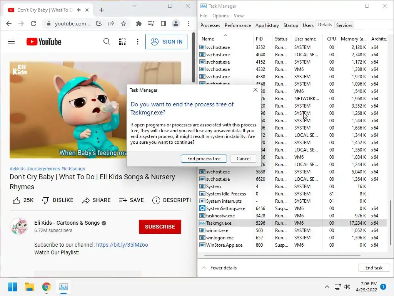The image size is (394, 296).
Task: Go to YouTube home via logo
Action: pos(44,42)
